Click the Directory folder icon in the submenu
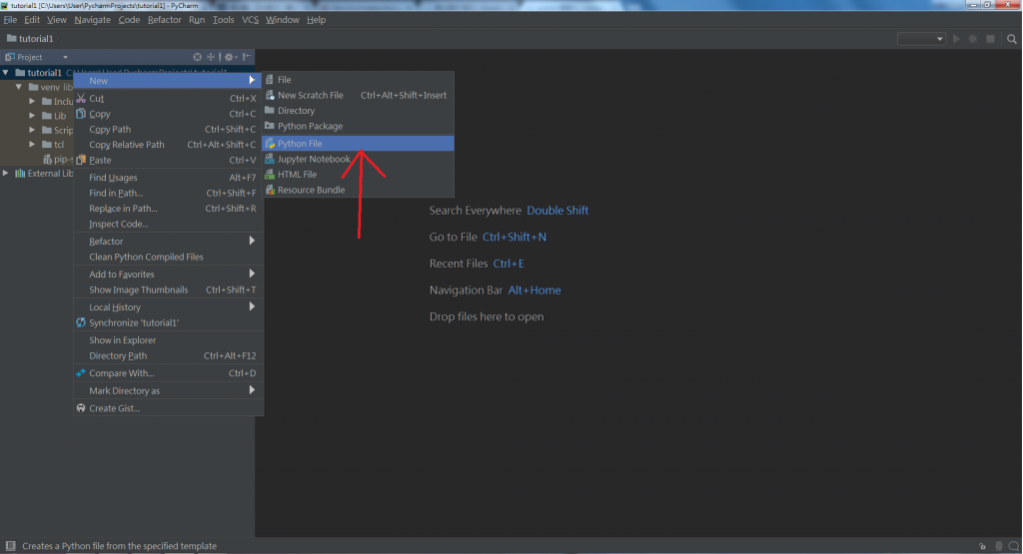 tap(270, 110)
